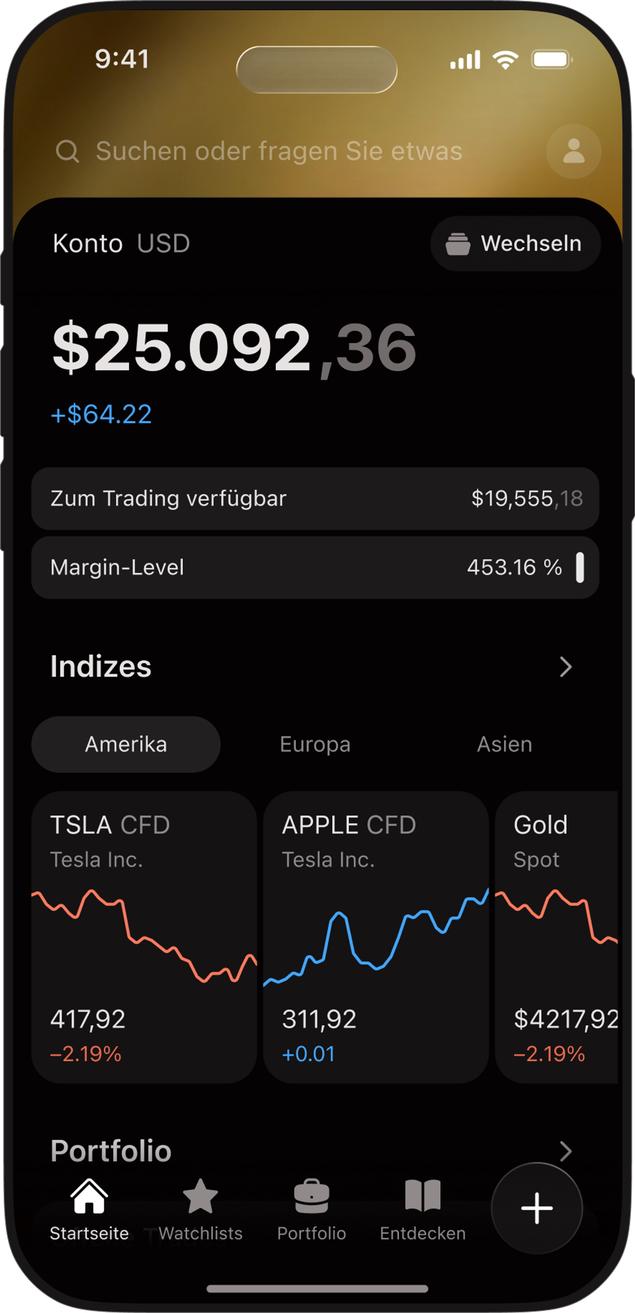
Task: Expand the Portfolio section chevron
Action: [566, 1151]
